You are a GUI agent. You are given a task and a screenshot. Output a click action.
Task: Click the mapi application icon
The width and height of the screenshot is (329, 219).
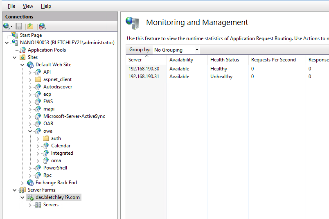(38, 109)
